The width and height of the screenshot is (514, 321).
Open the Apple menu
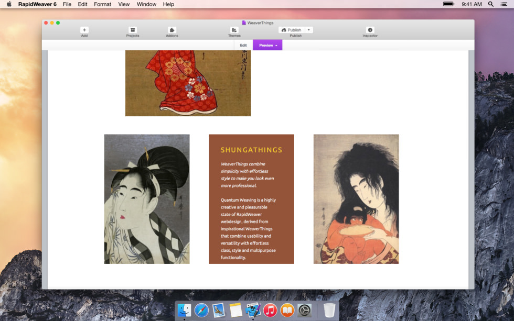9,4
